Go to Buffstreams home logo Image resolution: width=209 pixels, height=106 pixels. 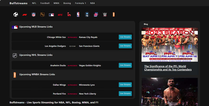pyautogui.click(x=19, y=3)
